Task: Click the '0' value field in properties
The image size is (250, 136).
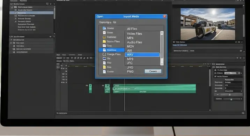Action: point(234,88)
